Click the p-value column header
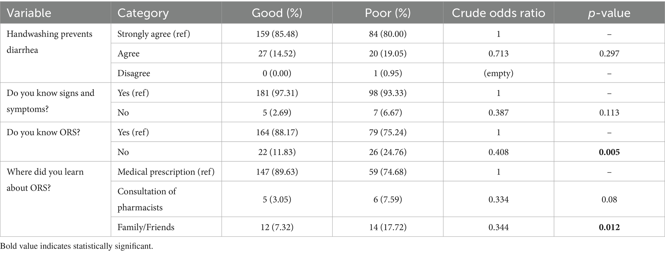The width and height of the screenshot is (665, 254). [609, 13]
